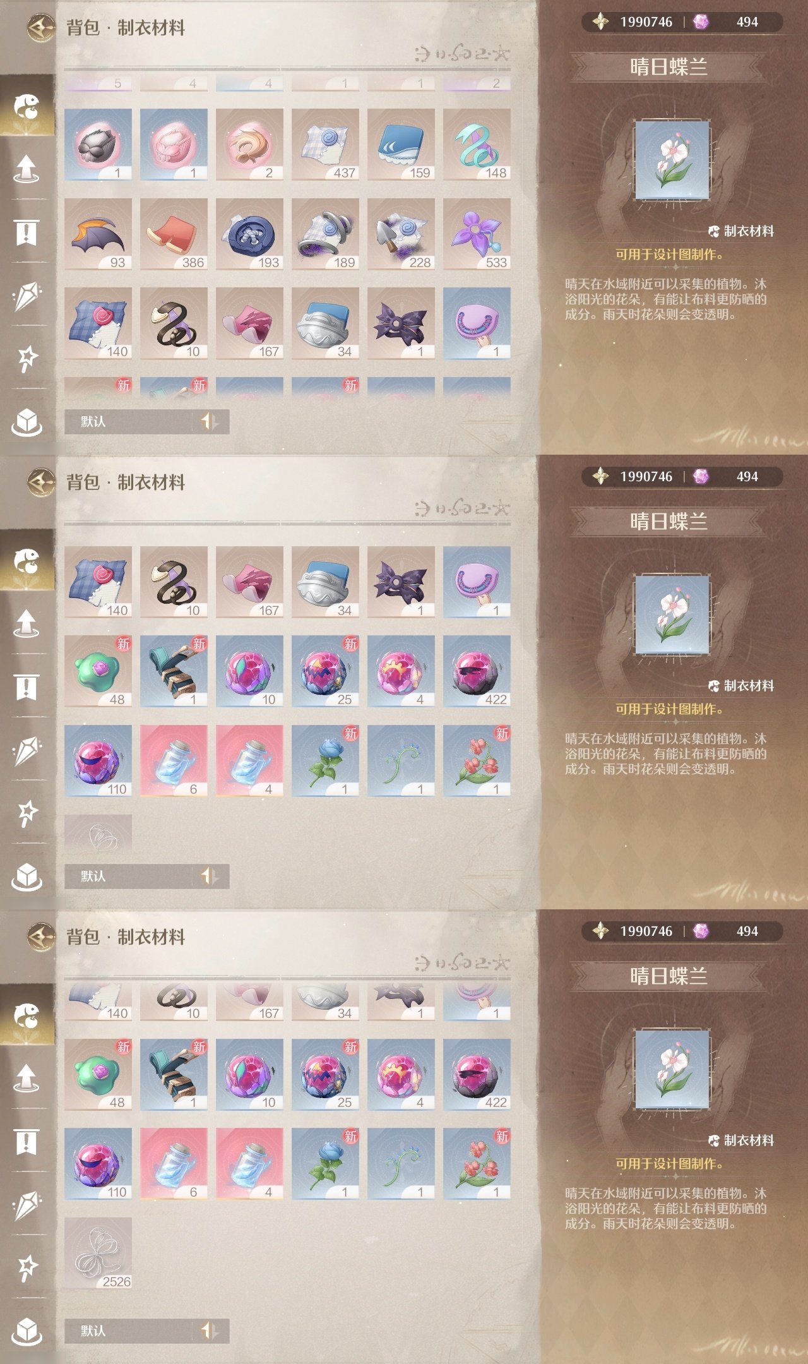808x1364 pixels.
Task: Click 晴日蝶兰 flower preview image in topmost screenshot
Action: (672, 160)
